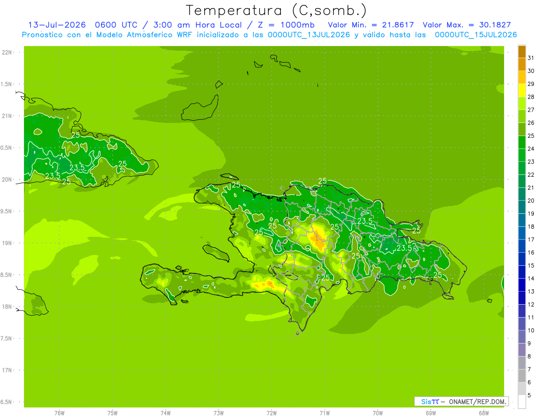543x419 pixels.
Task: Select the date text 13-Jul-2026
Action: pyautogui.click(x=57, y=25)
